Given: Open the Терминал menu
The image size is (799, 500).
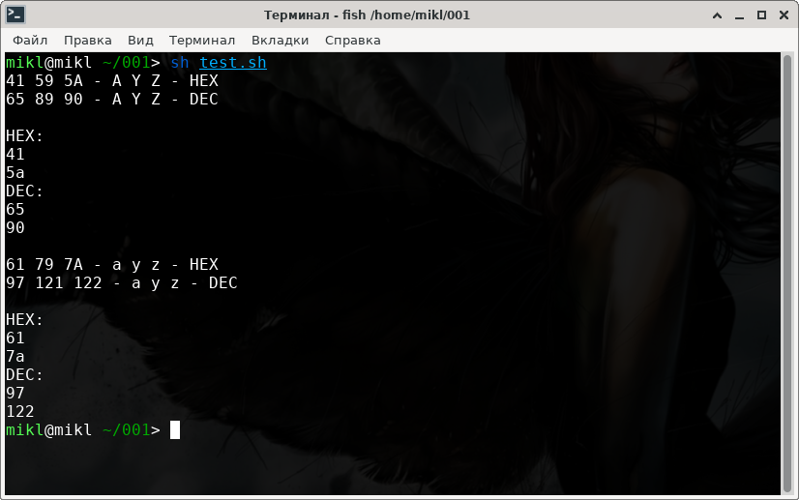Looking at the screenshot, I should click(202, 40).
